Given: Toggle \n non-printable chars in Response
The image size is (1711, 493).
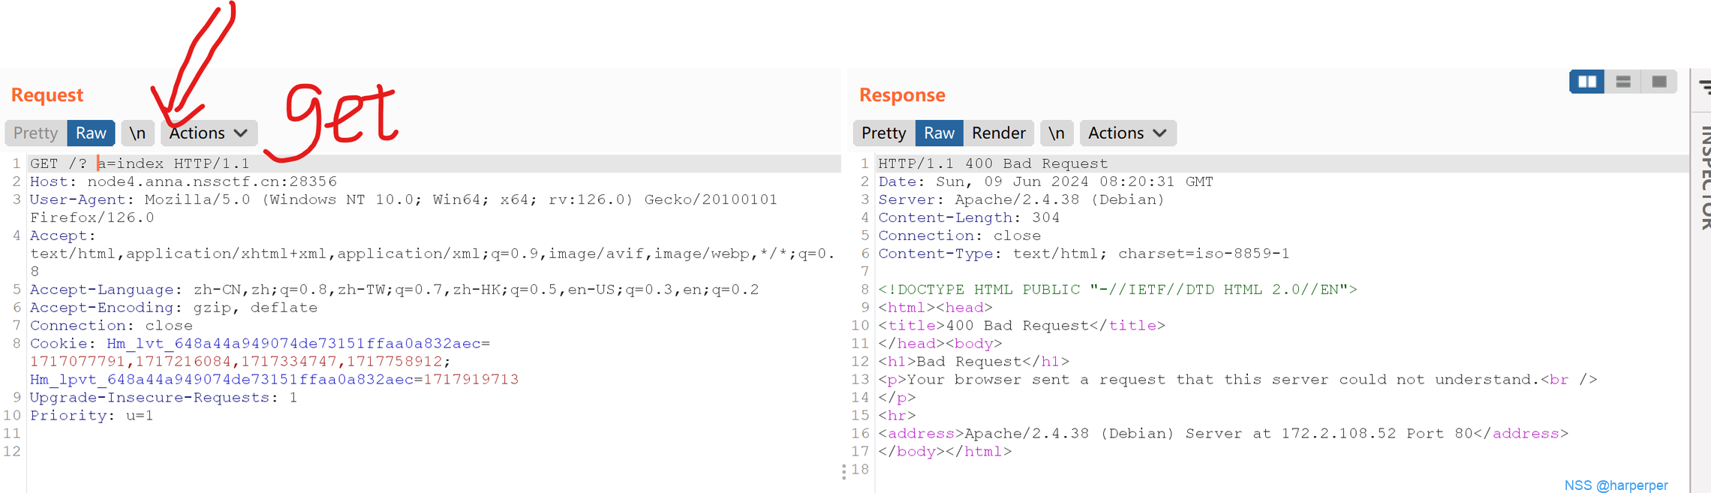Looking at the screenshot, I should click(1056, 133).
